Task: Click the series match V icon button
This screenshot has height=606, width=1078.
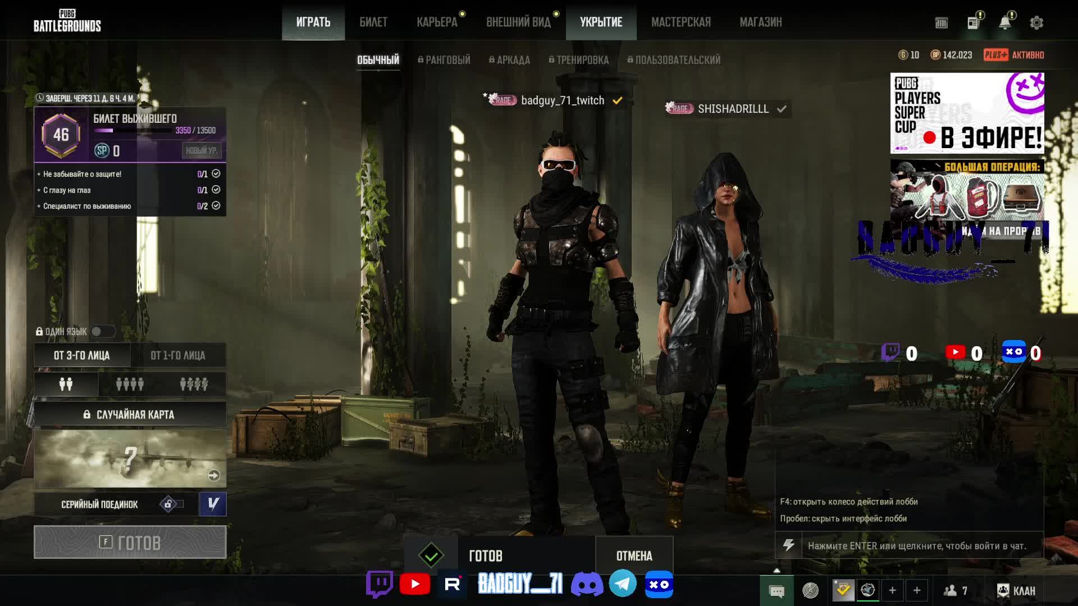Action: (x=213, y=504)
